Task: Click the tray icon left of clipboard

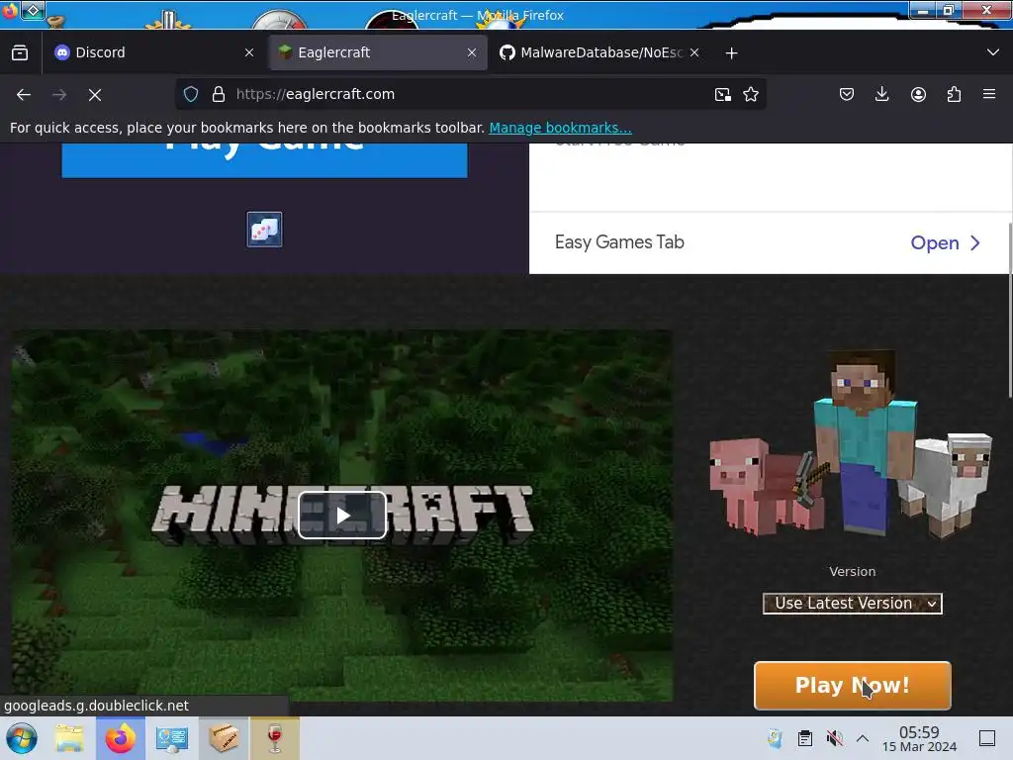Action: [776, 738]
